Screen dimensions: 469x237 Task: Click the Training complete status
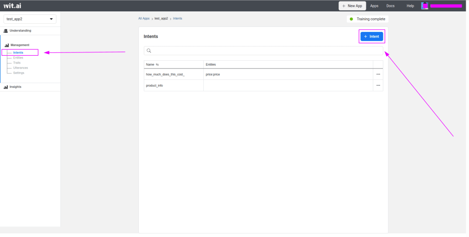click(x=371, y=19)
